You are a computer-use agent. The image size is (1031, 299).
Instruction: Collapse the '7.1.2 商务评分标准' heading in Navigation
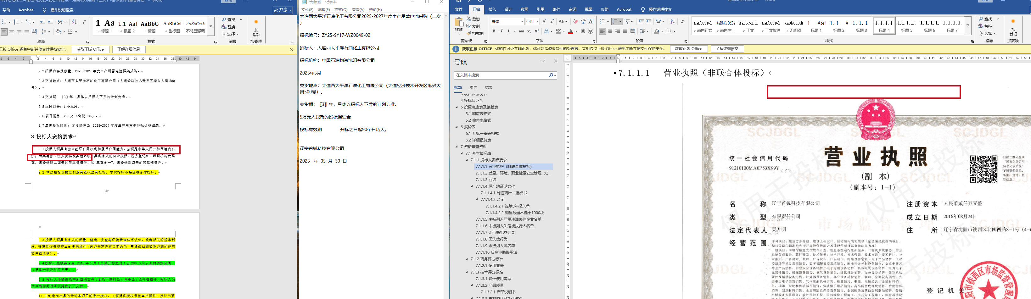(x=467, y=259)
